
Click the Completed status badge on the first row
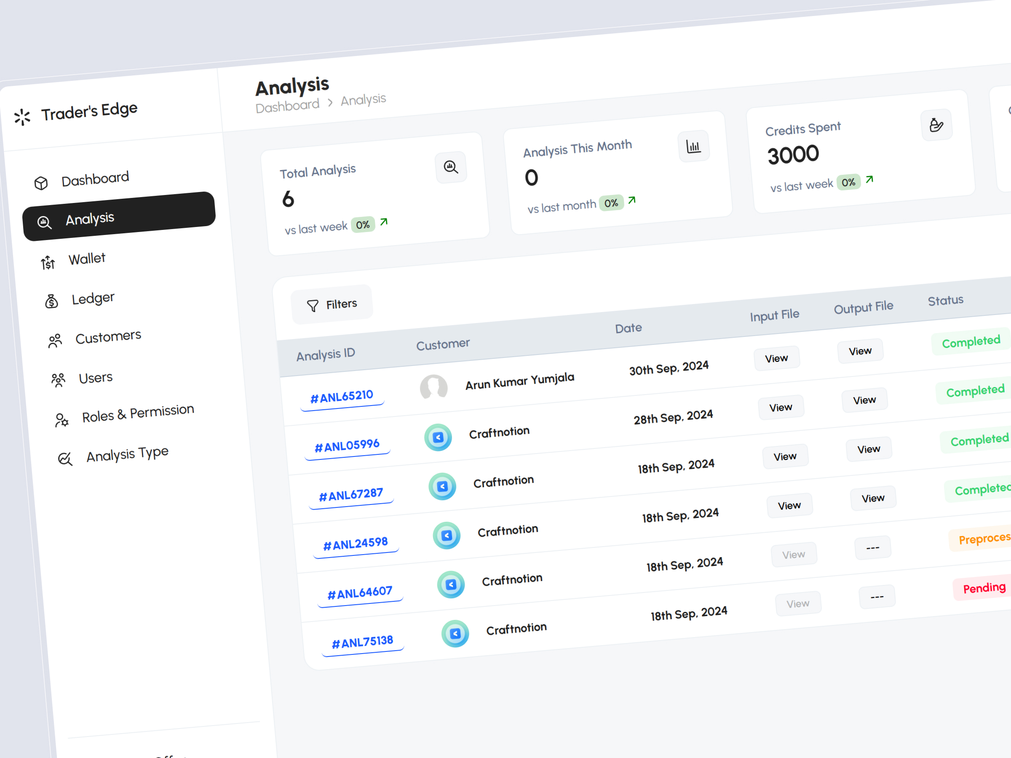click(970, 341)
